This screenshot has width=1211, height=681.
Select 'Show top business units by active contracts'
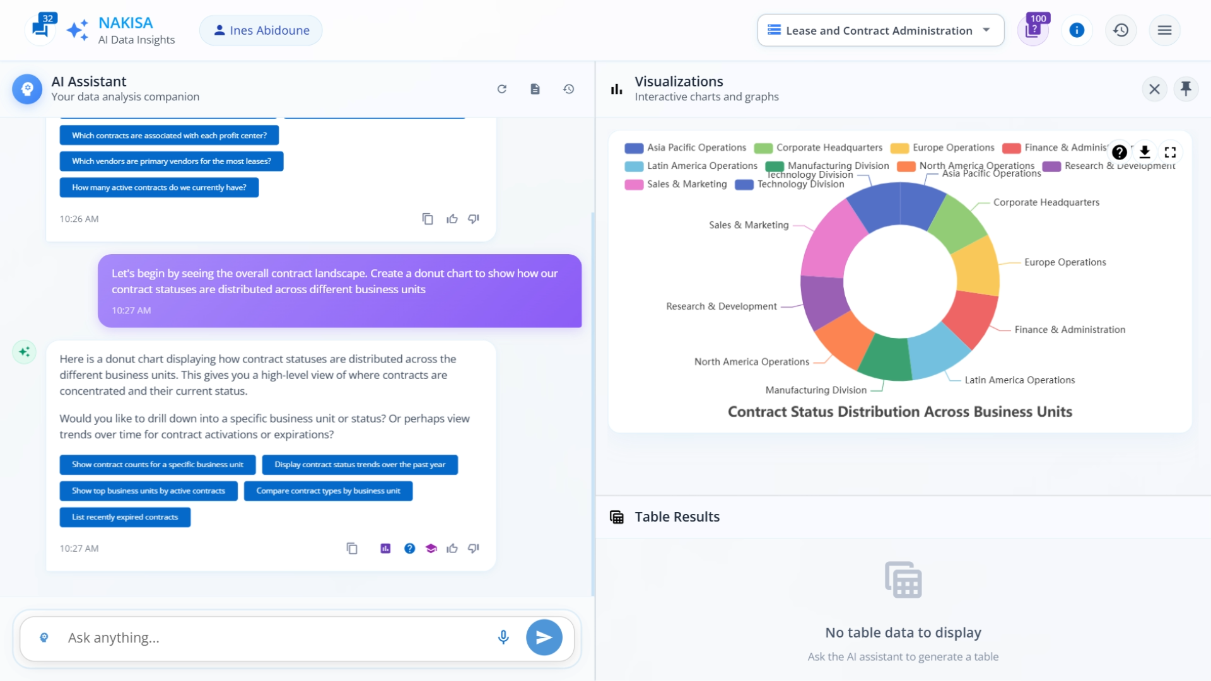[148, 491]
